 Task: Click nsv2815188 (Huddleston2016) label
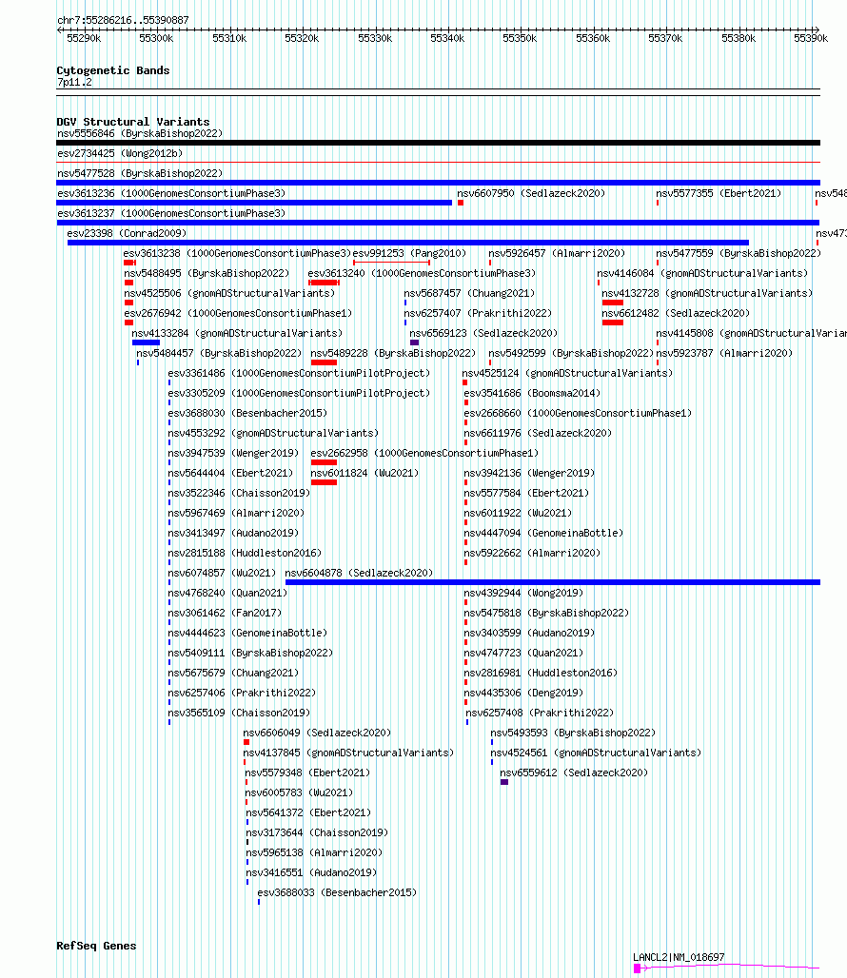coord(245,553)
